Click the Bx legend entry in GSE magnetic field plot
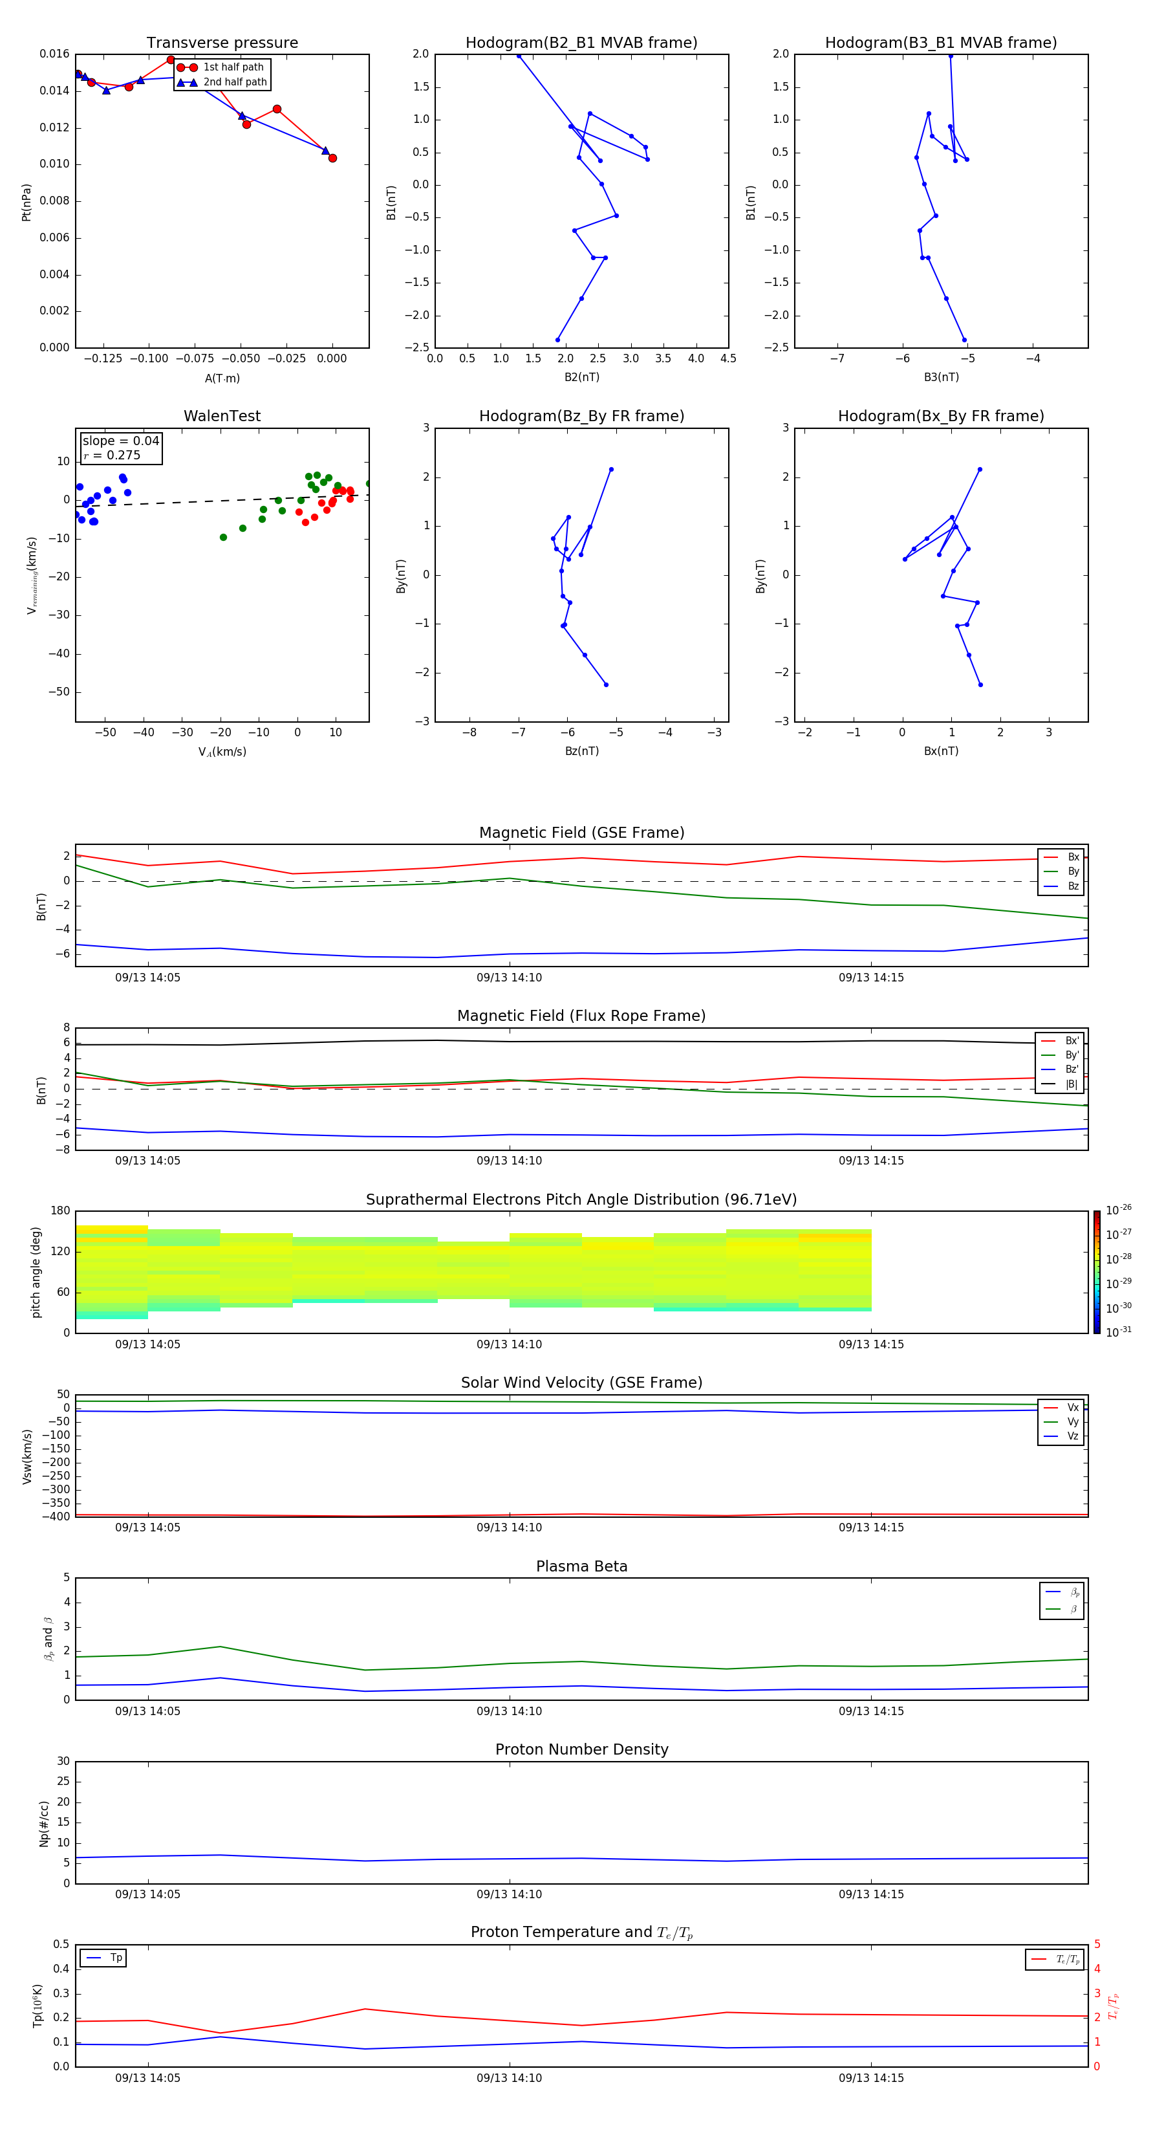The image size is (1164, 2135). 1061,857
